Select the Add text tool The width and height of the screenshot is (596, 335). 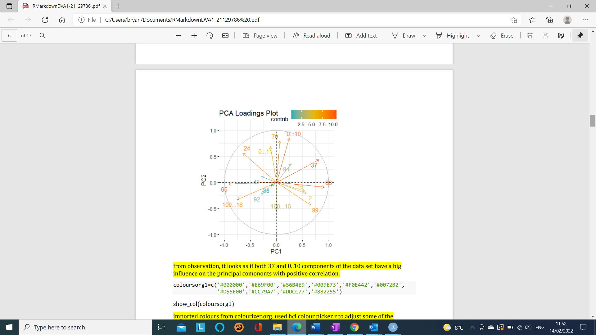click(x=360, y=35)
